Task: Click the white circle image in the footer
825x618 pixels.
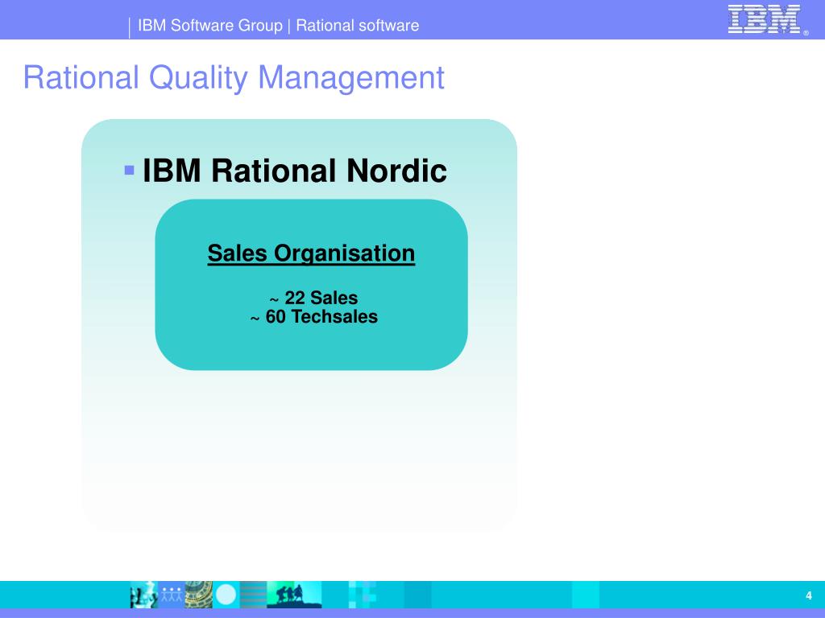Action: click(x=226, y=595)
